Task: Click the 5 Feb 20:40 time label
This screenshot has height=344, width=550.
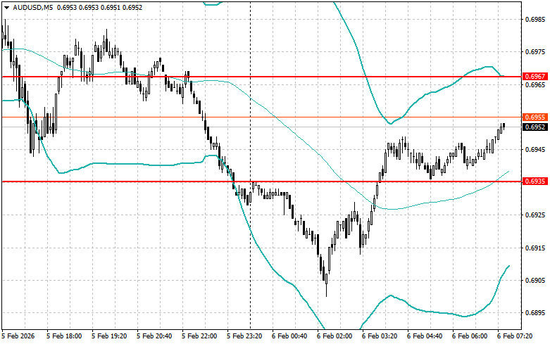Action: click(154, 336)
